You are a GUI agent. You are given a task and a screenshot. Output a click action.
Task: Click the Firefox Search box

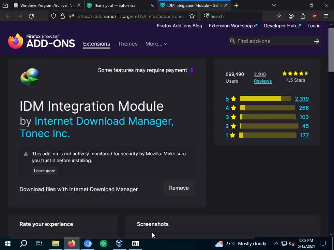pos(231,16)
